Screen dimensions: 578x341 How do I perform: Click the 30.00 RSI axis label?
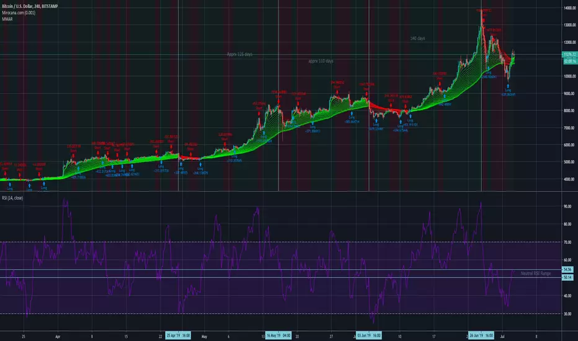coord(567,314)
